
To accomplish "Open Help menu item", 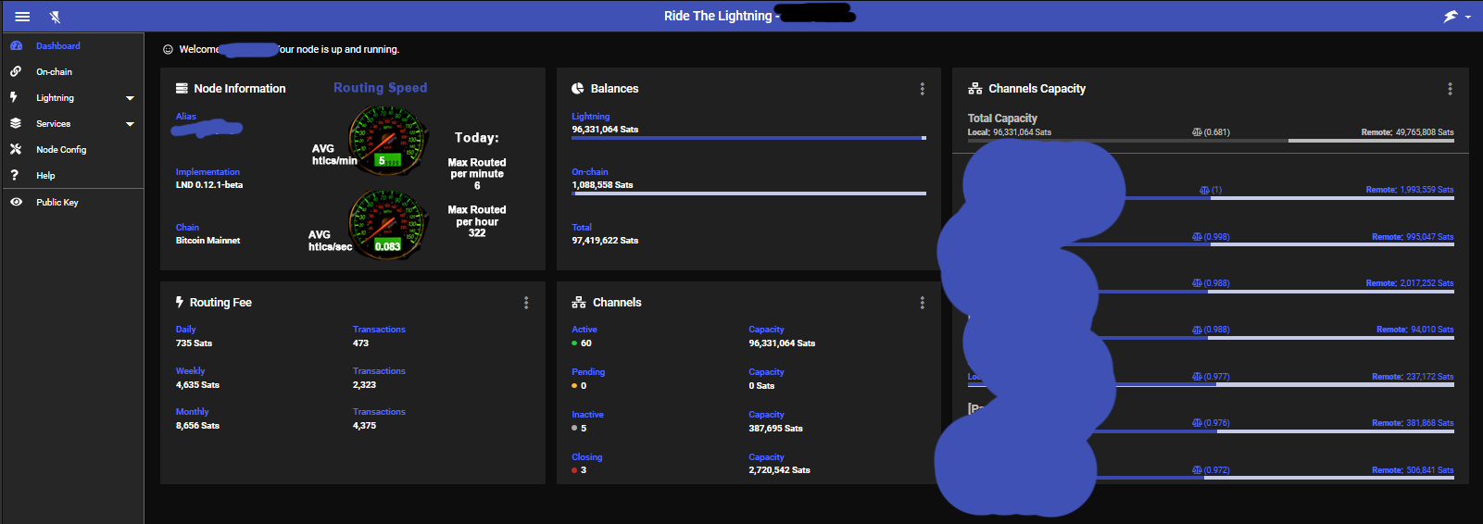I will point(45,175).
